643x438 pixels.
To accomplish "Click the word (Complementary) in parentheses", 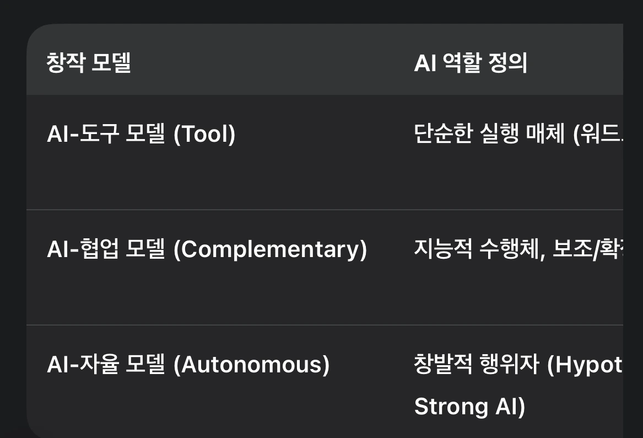I will click(270, 249).
